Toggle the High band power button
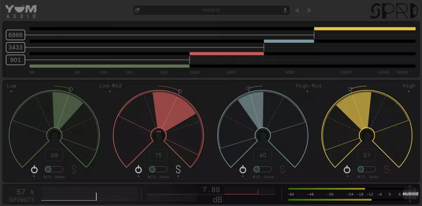 coord(347,169)
